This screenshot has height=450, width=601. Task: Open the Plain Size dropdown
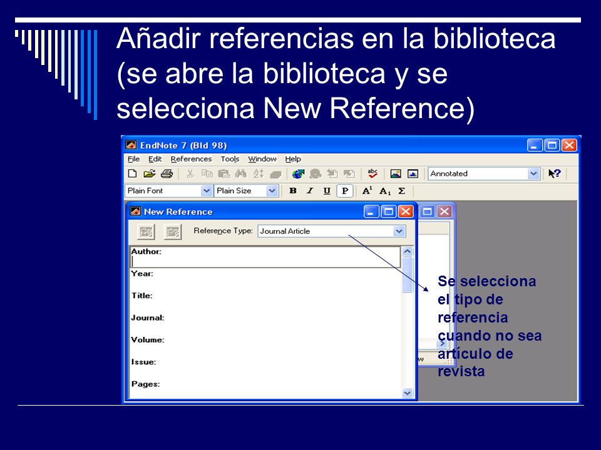(272, 191)
